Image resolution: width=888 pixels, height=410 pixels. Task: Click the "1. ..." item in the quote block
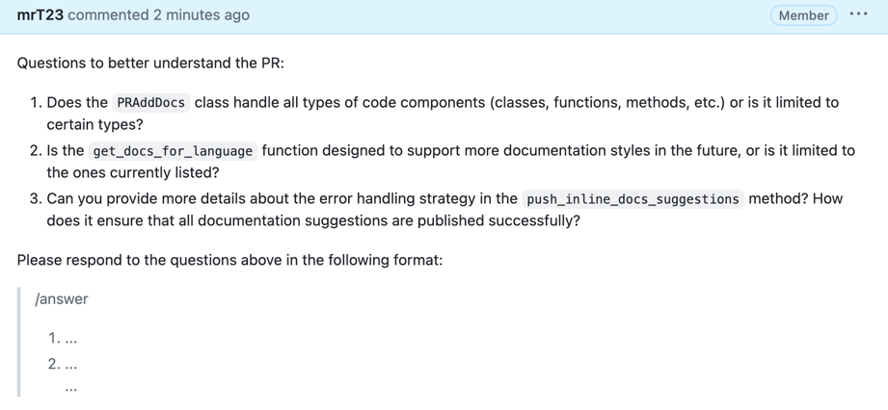coord(63,338)
